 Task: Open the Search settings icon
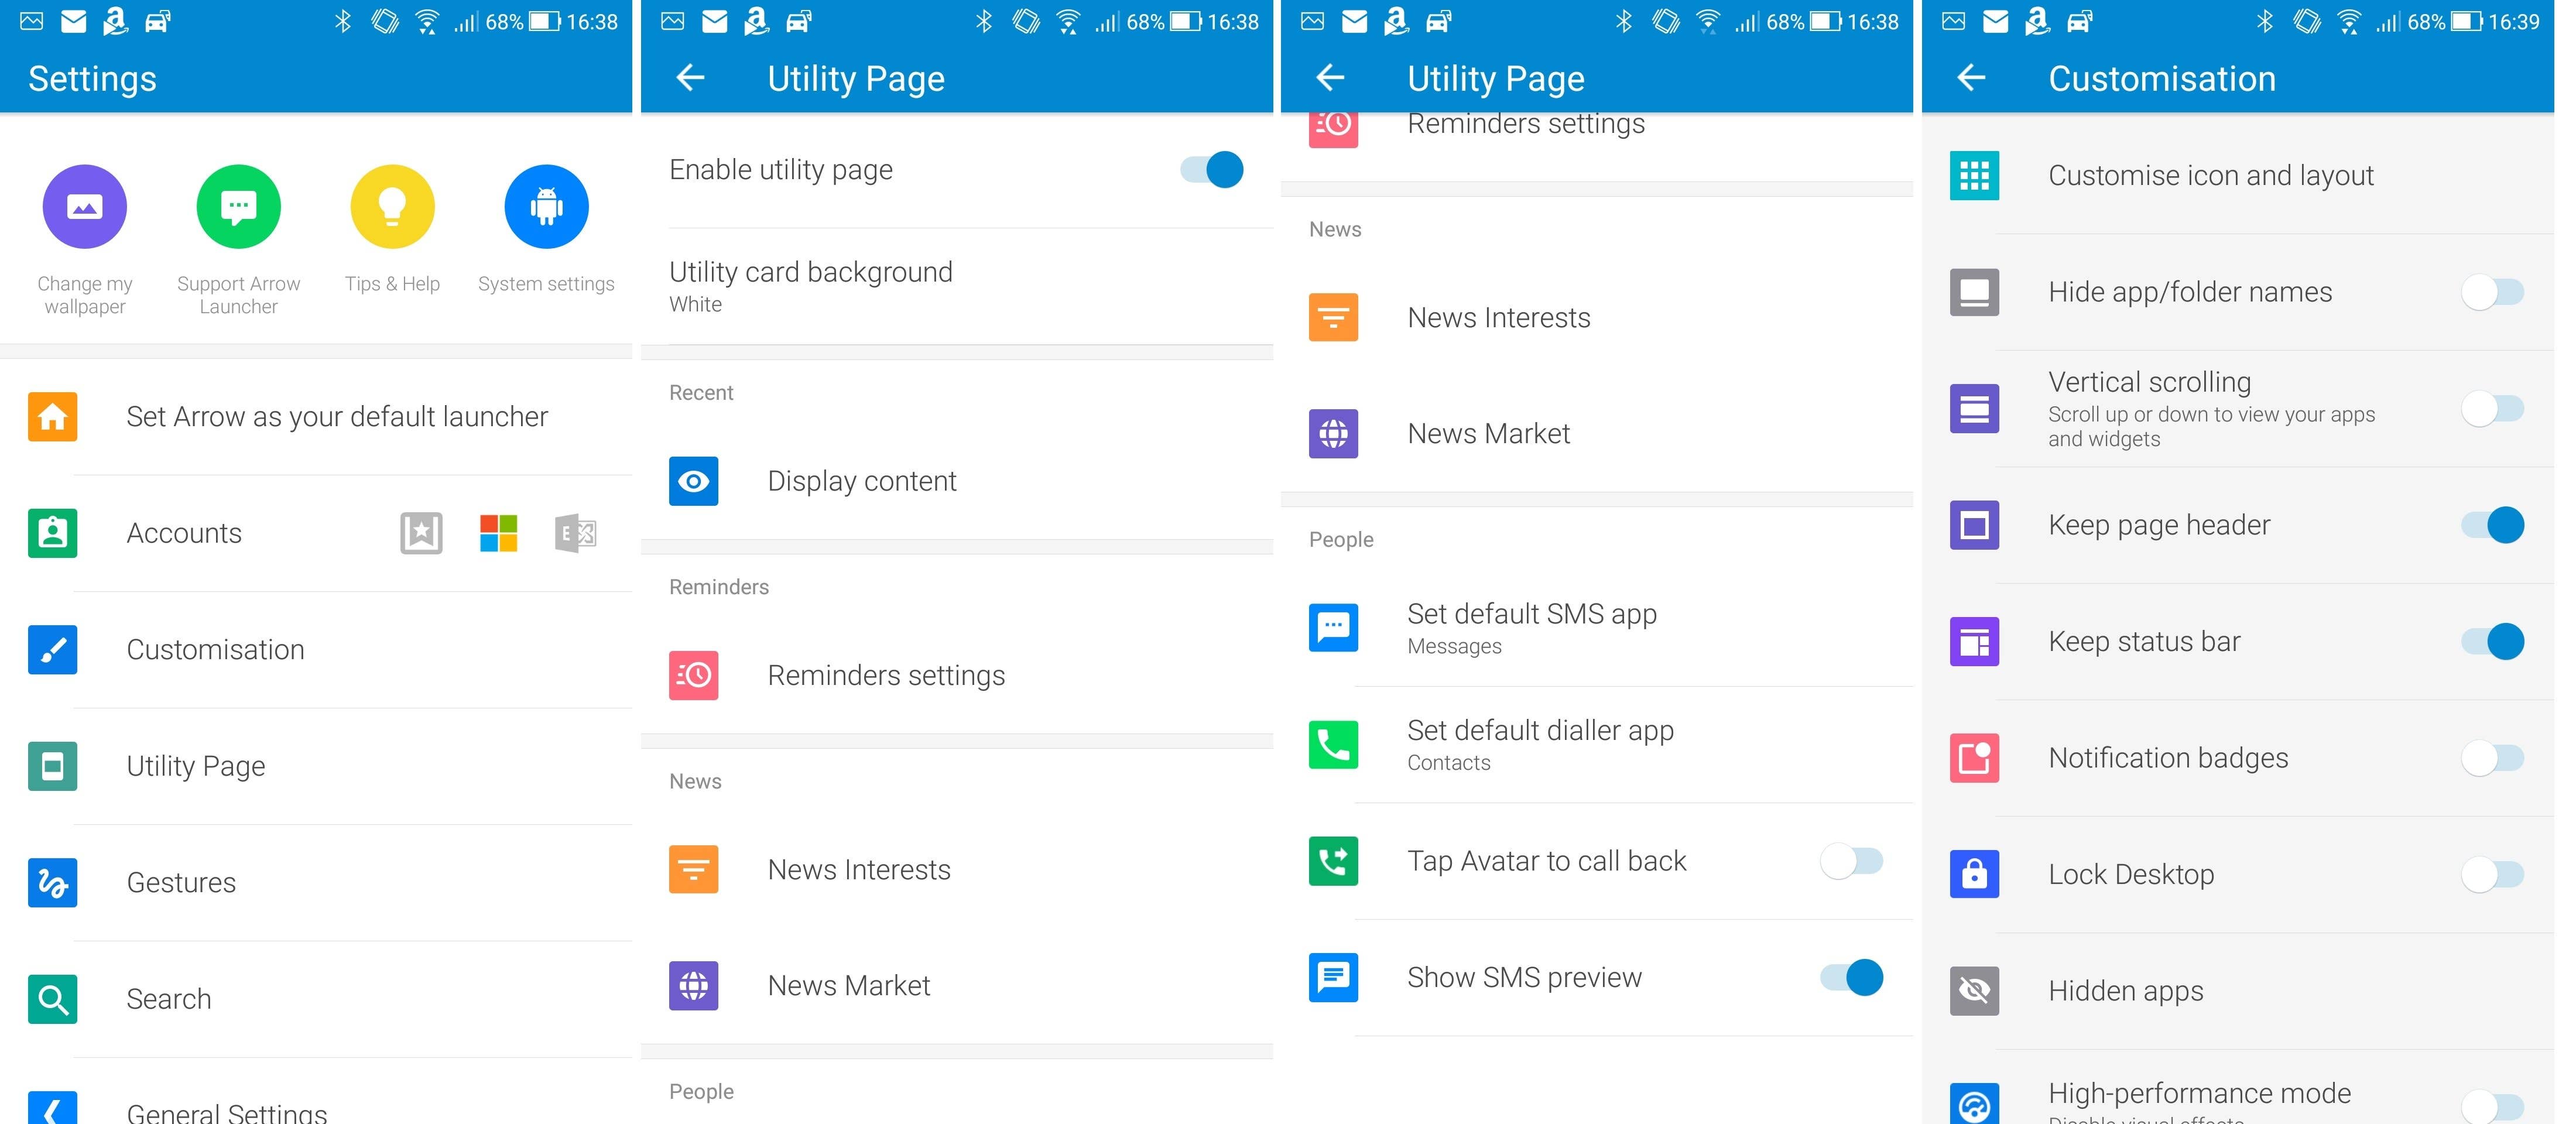point(52,999)
